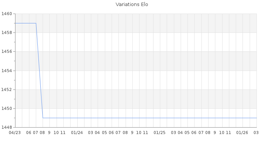
Task: Select the 1448 y-axis baseline label
Action: pyautogui.click(x=7, y=127)
